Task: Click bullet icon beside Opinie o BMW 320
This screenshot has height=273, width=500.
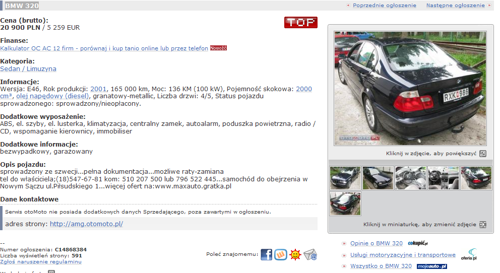Action: tap(344, 244)
